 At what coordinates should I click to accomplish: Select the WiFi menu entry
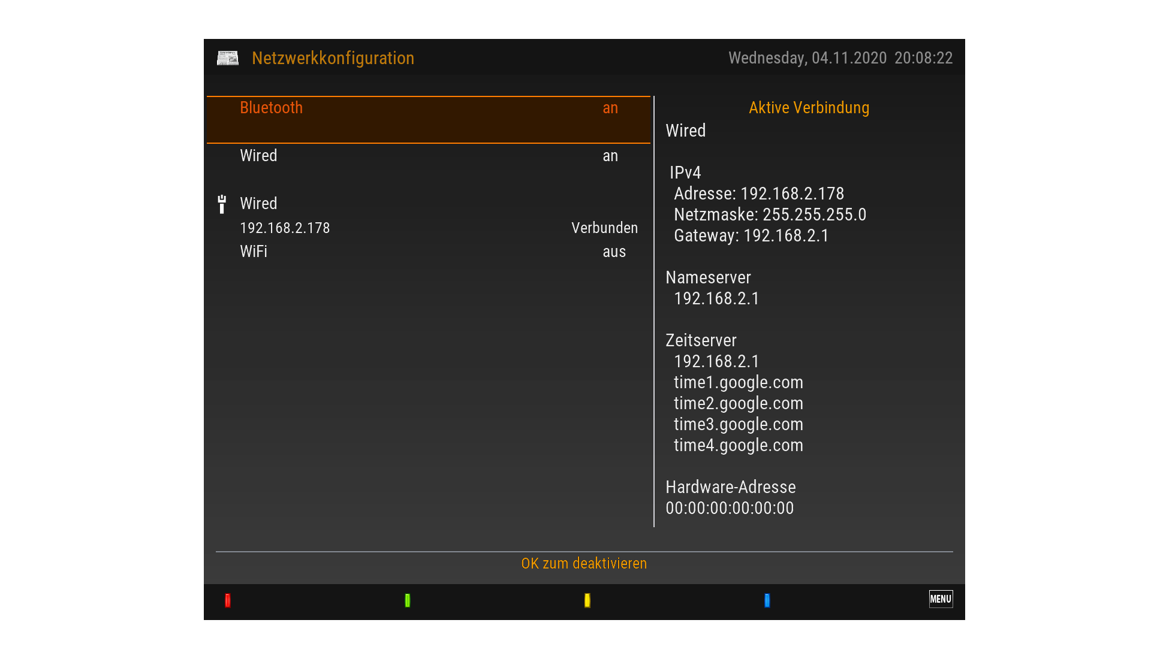click(x=254, y=252)
